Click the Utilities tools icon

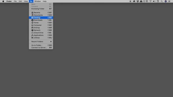pos(32,38)
